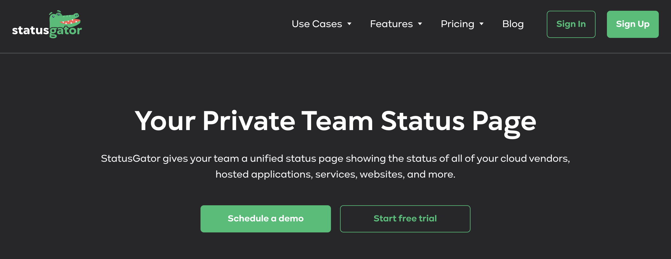Click the green 'gator' text in the logo

tap(66, 31)
